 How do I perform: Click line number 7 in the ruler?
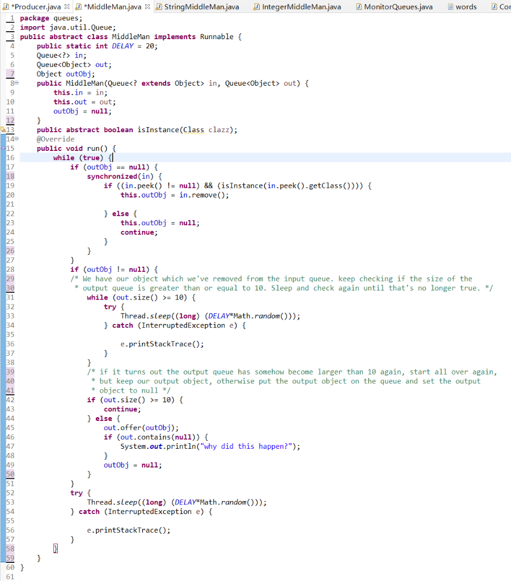pyautogui.click(x=12, y=74)
